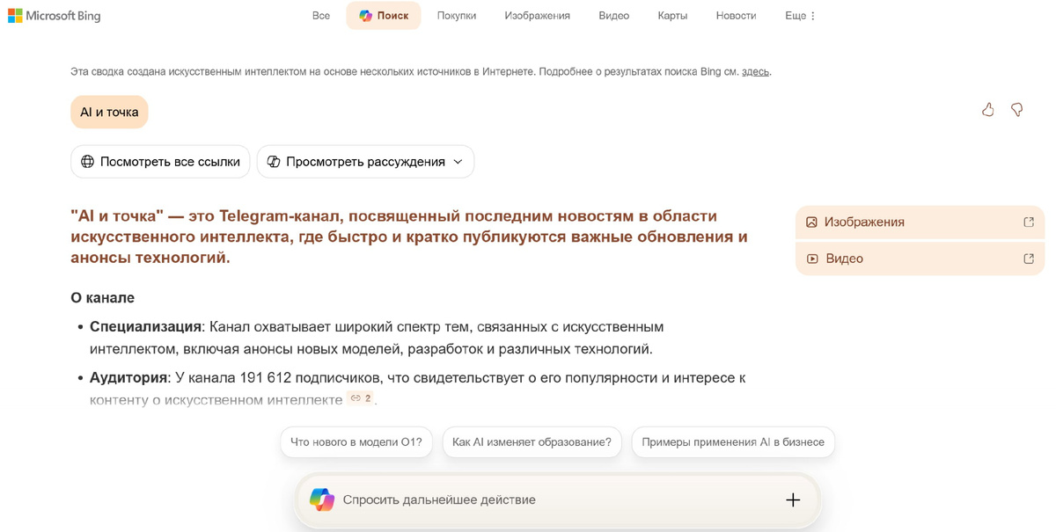Expand Просмотреть рассуждения chevron
This screenshot has height=532, width=1056.
(x=458, y=162)
